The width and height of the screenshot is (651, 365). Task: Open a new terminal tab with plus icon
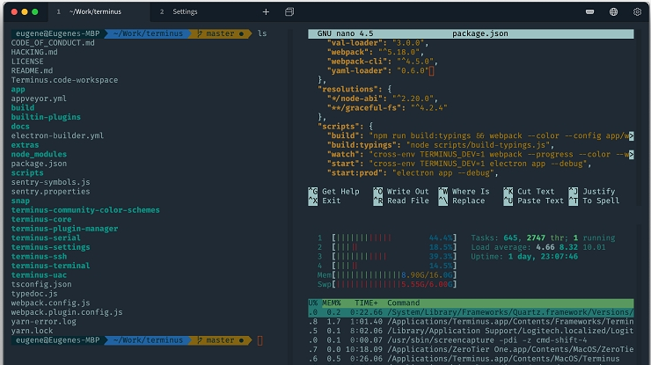pyautogui.click(x=266, y=12)
